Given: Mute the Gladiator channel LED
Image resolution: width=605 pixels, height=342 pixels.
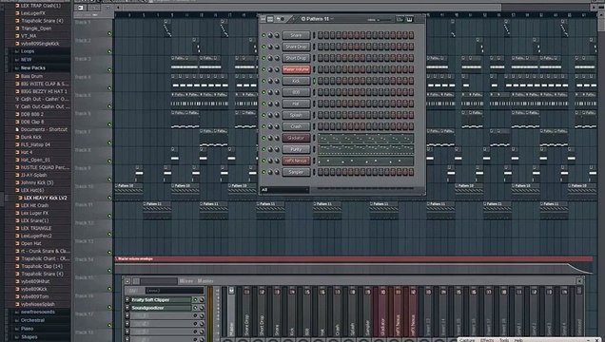Looking at the screenshot, I should (x=263, y=138).
